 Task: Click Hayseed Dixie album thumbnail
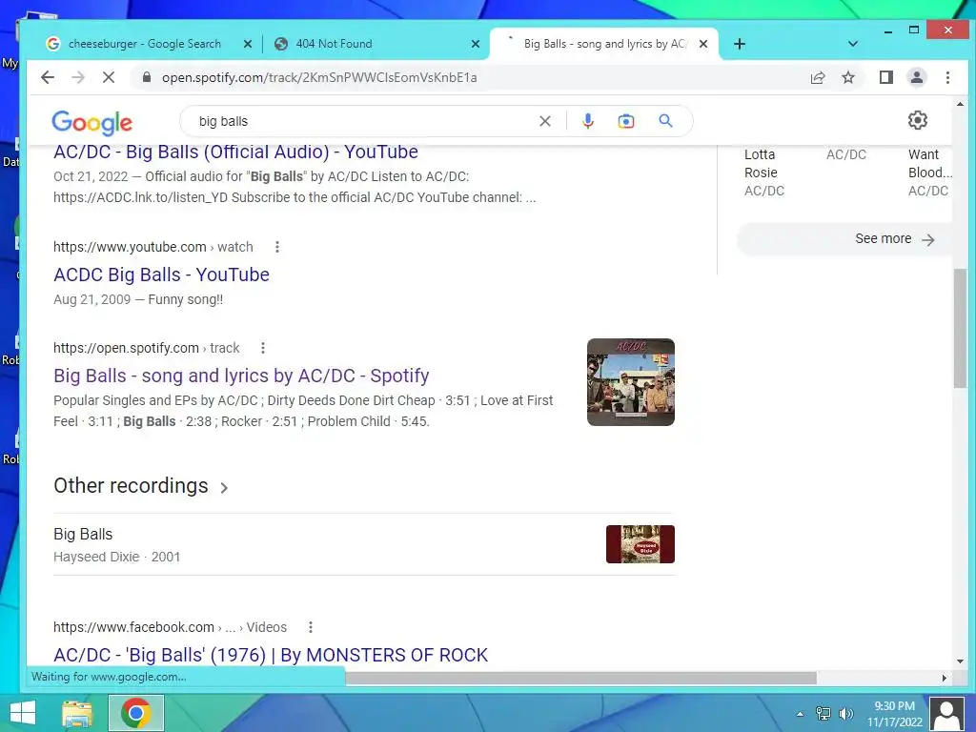click(640, 544)
